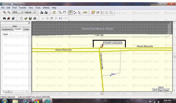Select the Measure distance ruler tool
The image size is (176, 103).
(x=85, y=12)
